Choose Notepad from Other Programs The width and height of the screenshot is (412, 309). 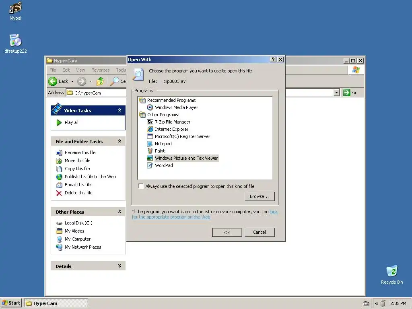coord(163,144)
